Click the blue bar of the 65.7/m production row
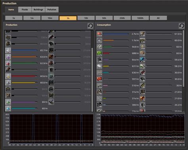The width and height of the screenshot is (188, 150). point(24,50)
